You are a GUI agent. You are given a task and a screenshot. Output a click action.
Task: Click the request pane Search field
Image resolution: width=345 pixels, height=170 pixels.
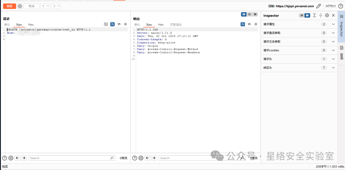click(x=72, y=158)
